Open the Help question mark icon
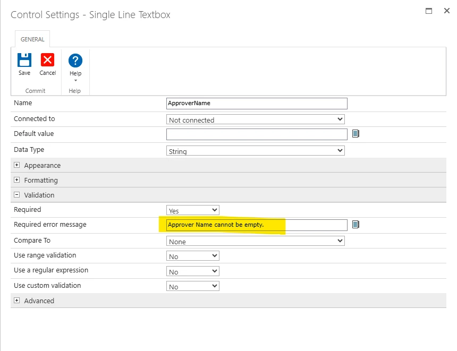 pos(75,61)
